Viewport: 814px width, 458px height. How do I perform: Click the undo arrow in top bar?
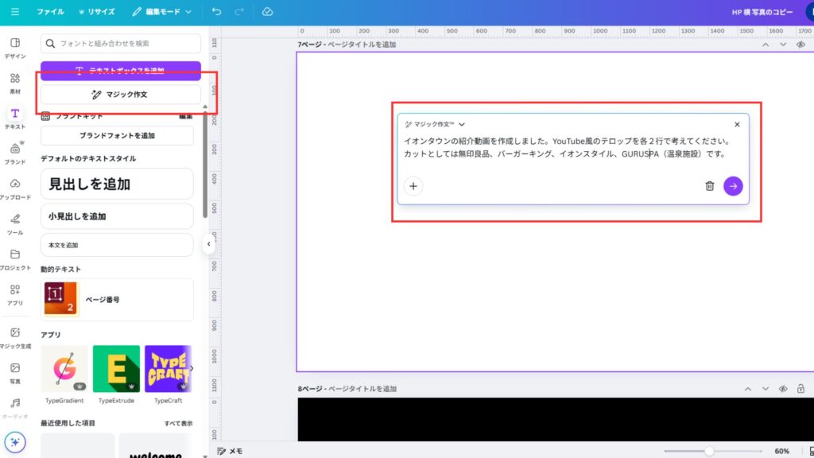pyautogui.click(x=217, y=12)
